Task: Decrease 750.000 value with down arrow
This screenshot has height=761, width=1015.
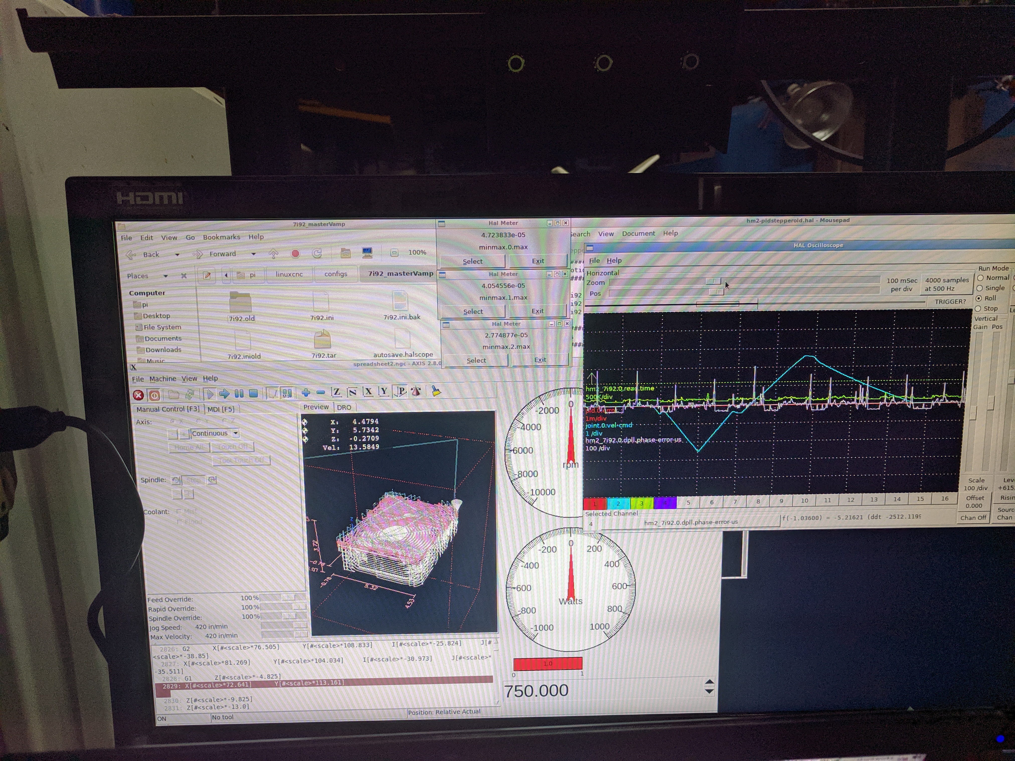Action: [x=709, y=691]
